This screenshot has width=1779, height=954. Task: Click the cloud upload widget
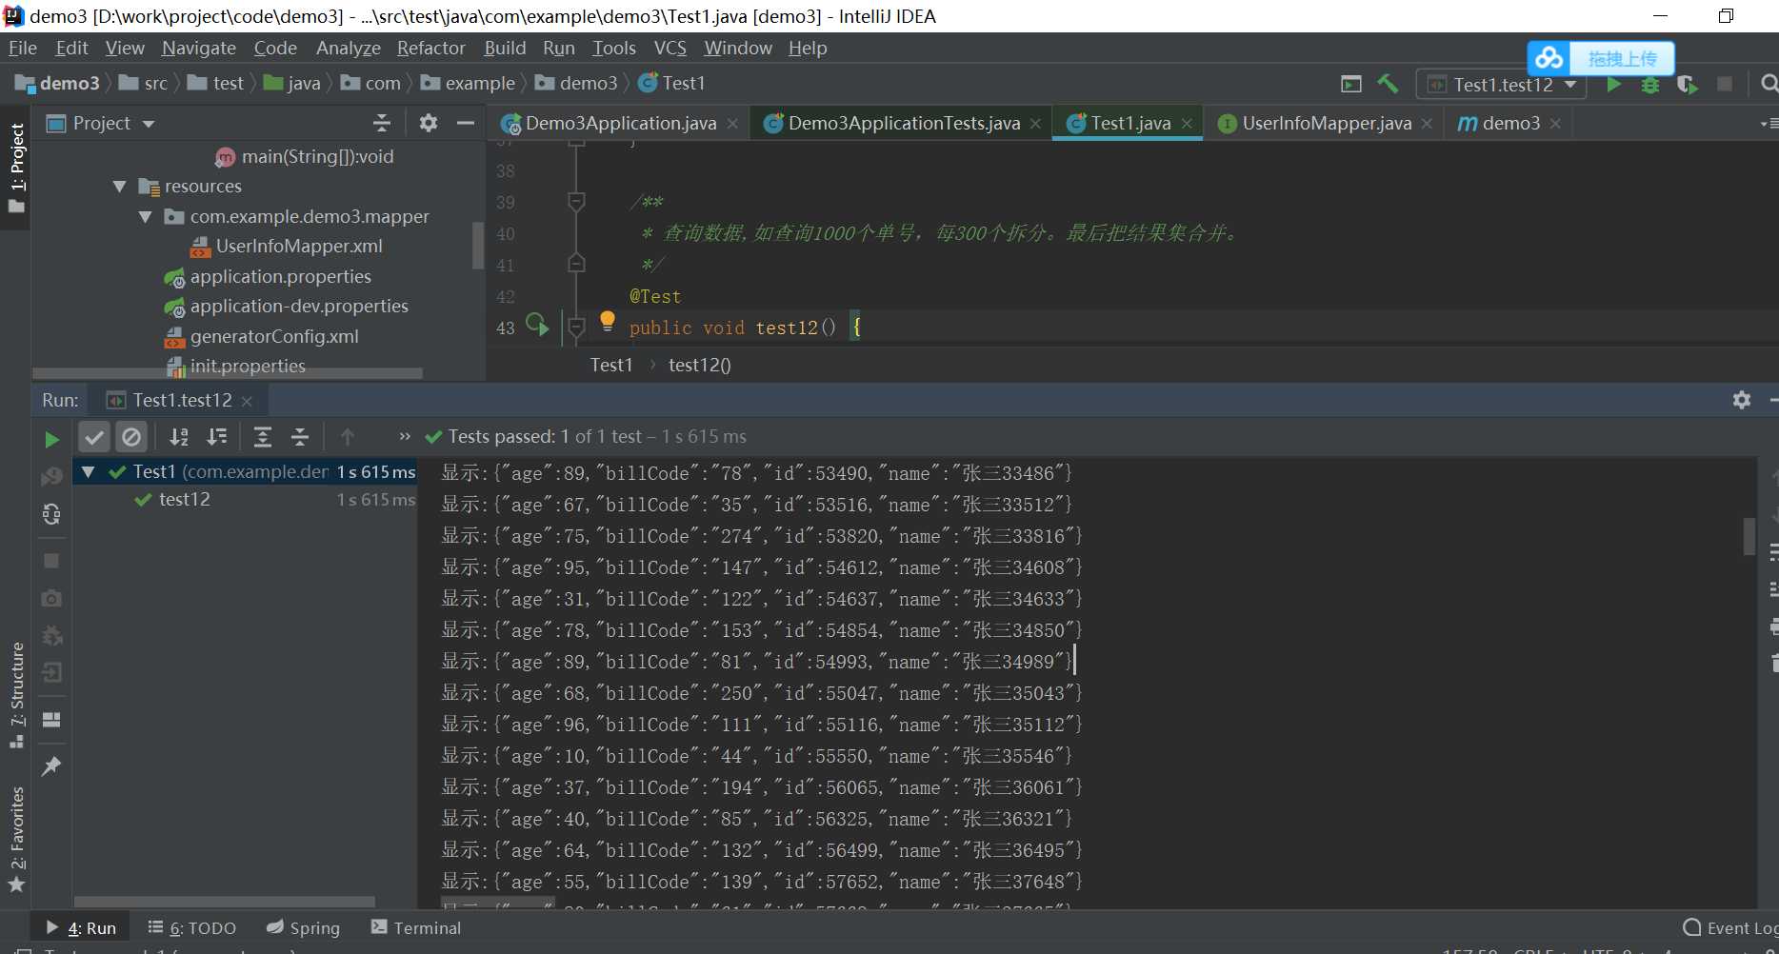[x=1601, y=58]
